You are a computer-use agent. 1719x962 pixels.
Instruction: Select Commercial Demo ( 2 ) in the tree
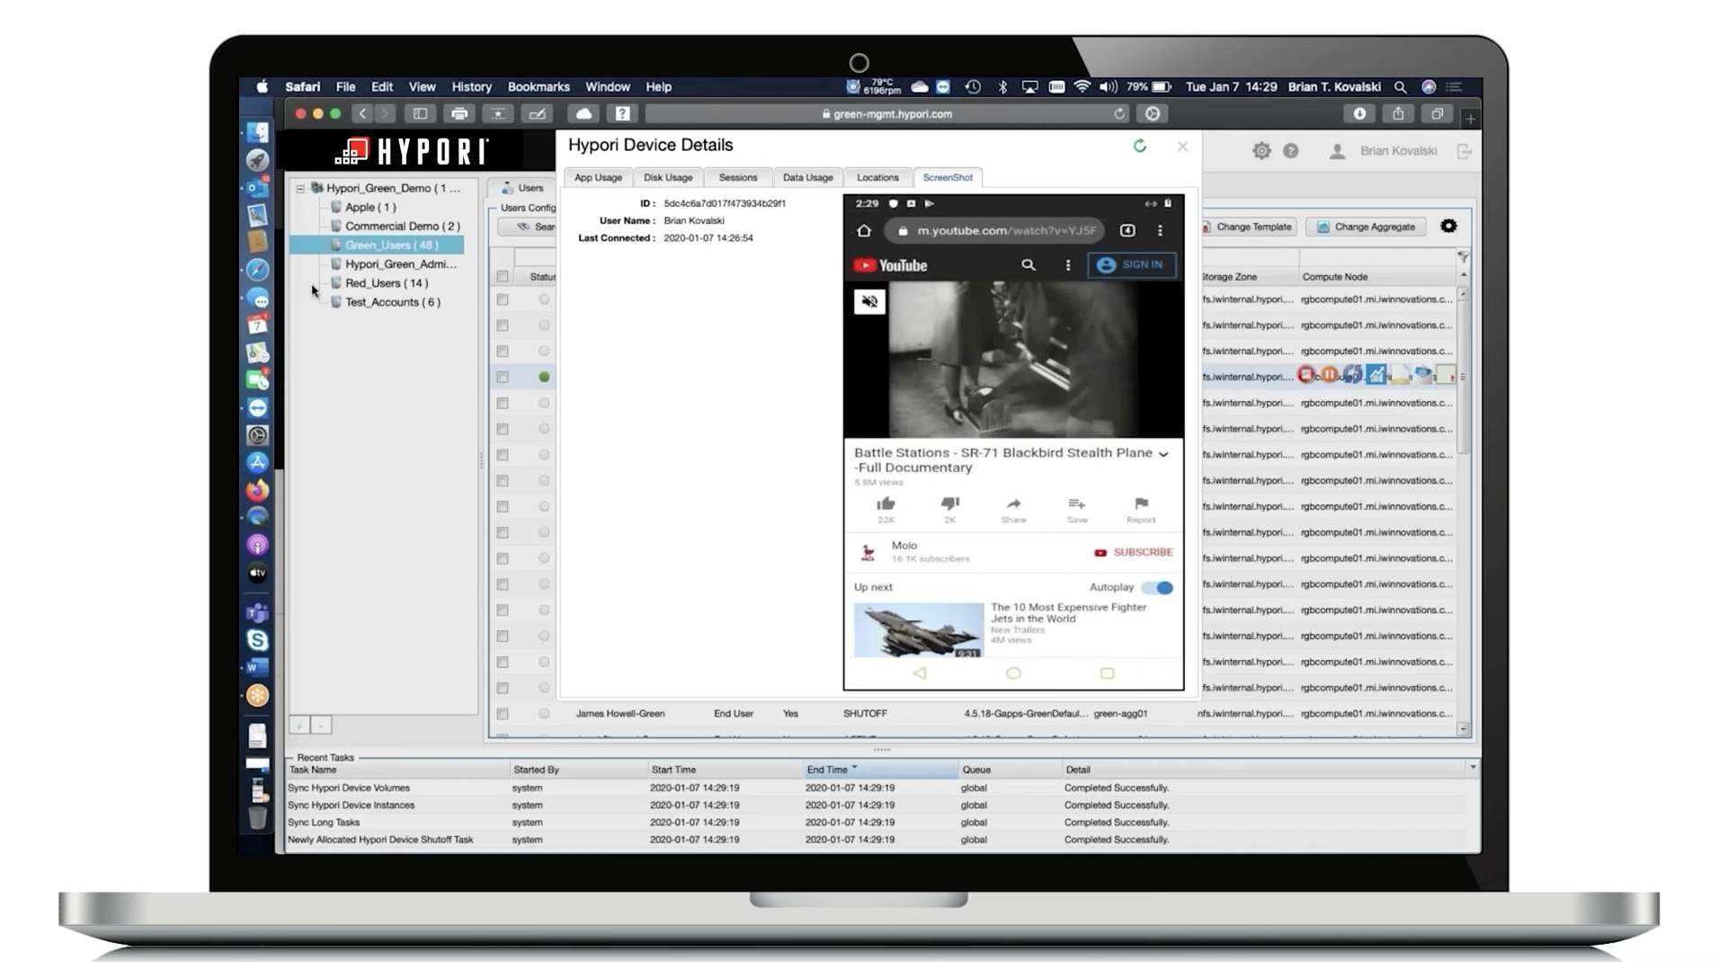click(402, 227)
